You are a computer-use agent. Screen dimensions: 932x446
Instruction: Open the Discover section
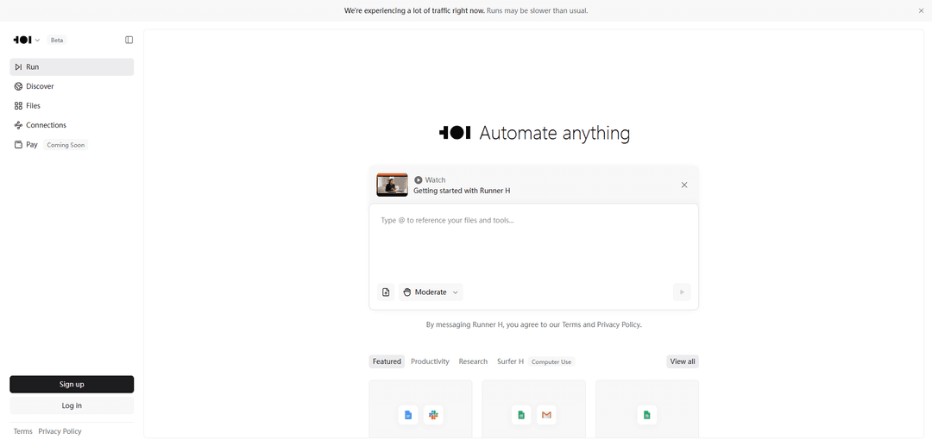pos(72,86)
